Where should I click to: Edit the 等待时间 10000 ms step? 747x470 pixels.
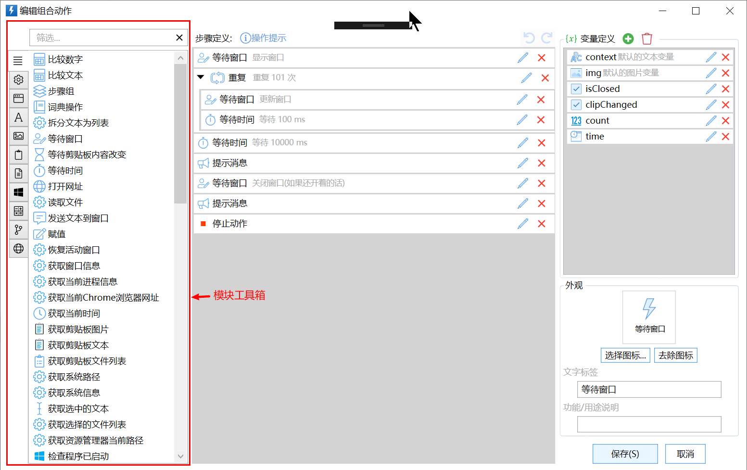(523, 143)
